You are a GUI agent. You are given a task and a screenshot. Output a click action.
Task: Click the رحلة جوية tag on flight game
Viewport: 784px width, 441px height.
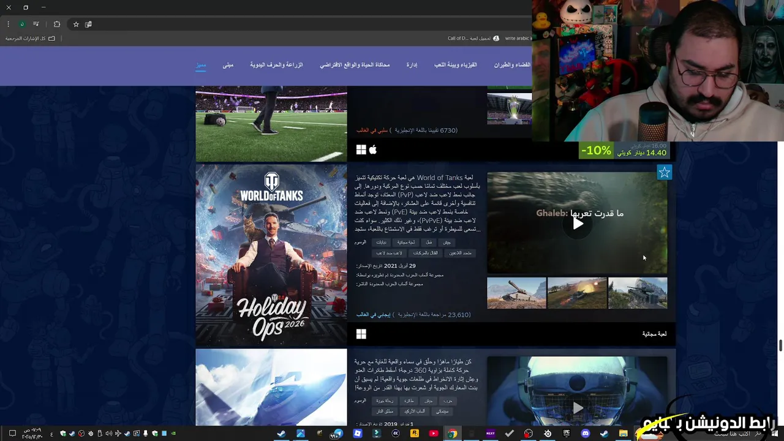pos(385,401)
